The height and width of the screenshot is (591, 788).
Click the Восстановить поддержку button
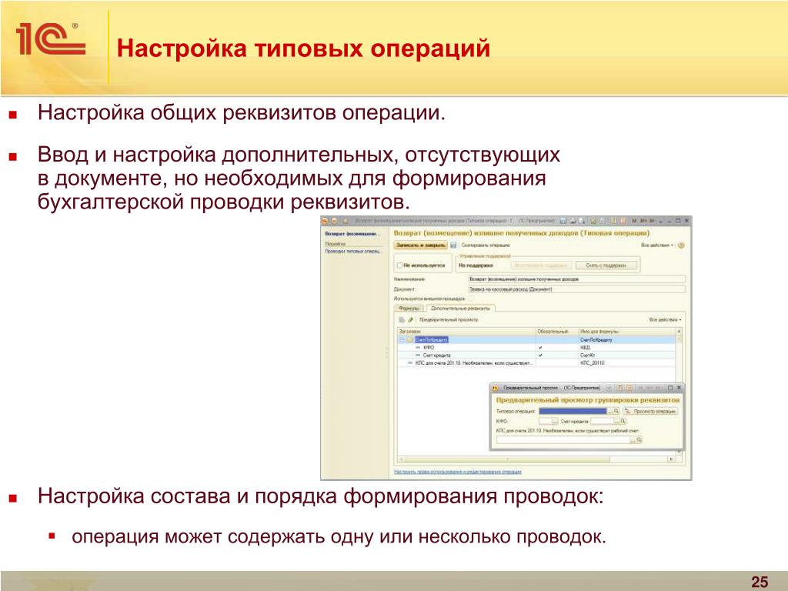[541, 265]
